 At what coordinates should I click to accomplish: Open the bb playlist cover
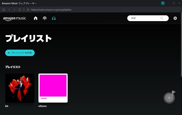[20, 88]
